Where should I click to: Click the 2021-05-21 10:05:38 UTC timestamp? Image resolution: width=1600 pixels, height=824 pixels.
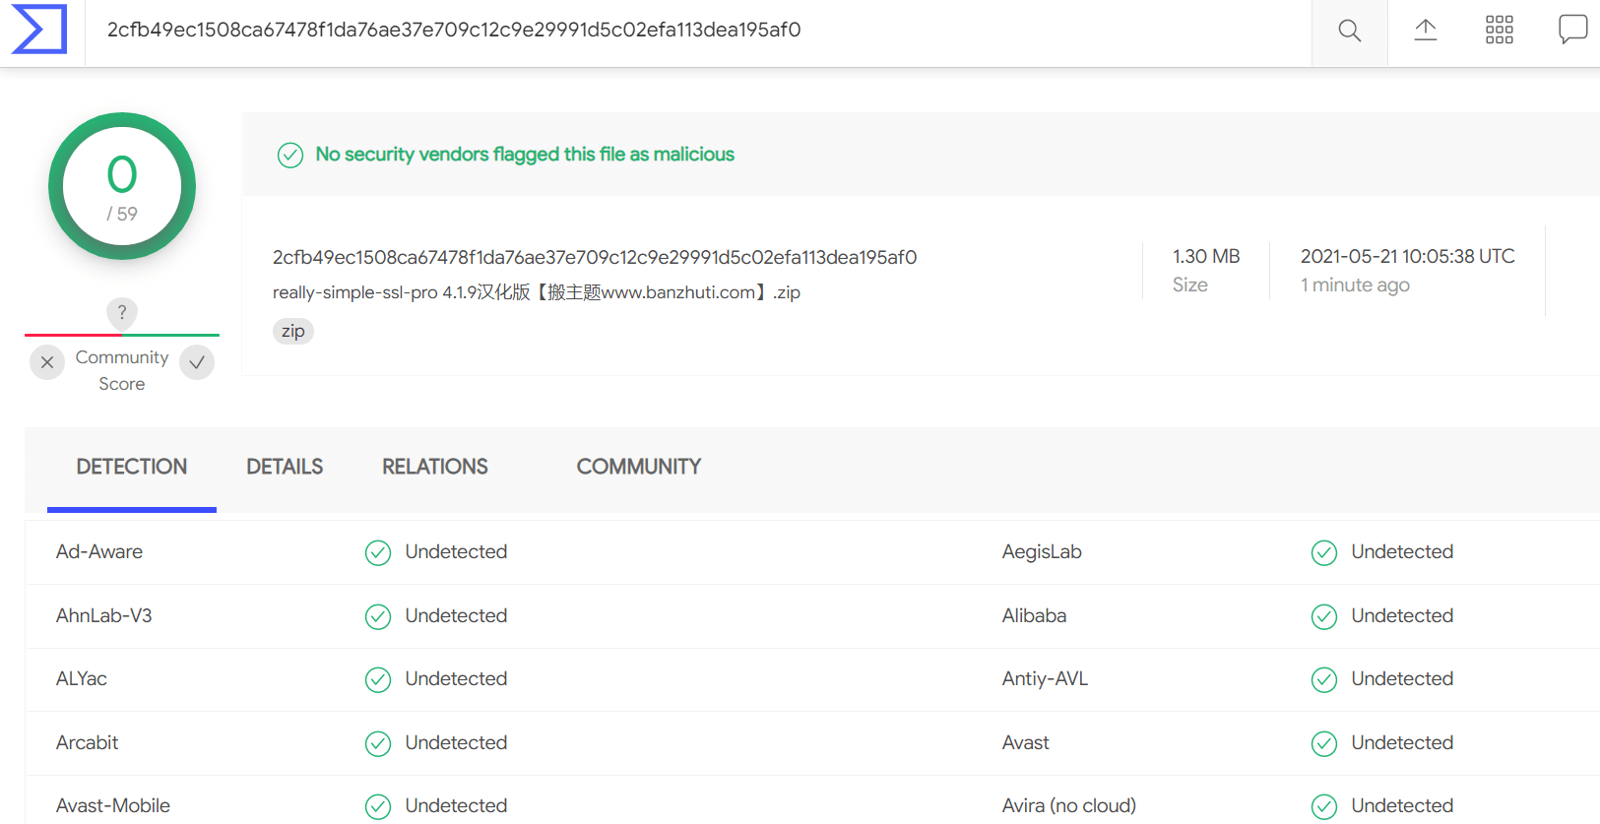1408,256
